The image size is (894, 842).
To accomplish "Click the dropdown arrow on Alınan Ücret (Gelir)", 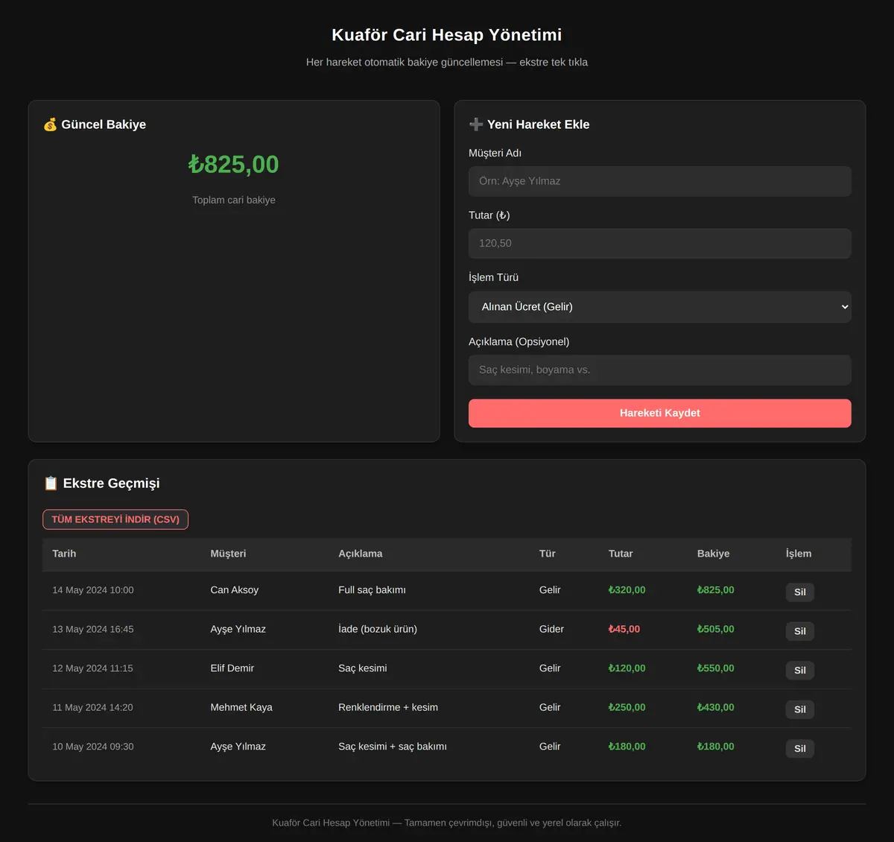I will point(844,307).
